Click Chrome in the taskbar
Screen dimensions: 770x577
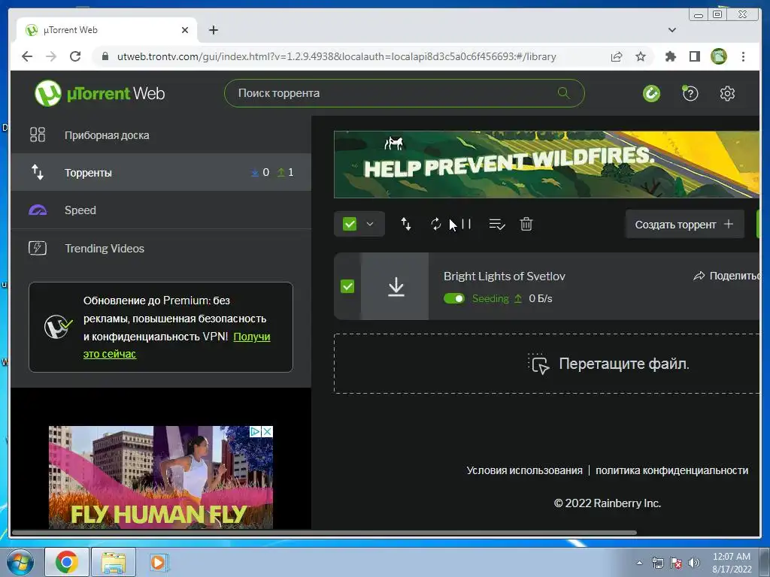[67, 562]
